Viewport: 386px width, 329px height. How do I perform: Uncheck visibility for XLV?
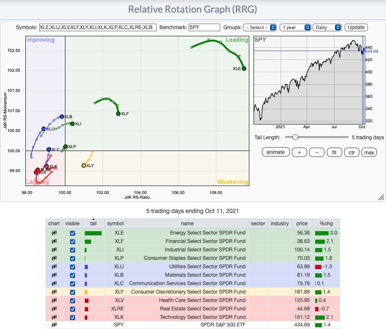pos(73,300)
